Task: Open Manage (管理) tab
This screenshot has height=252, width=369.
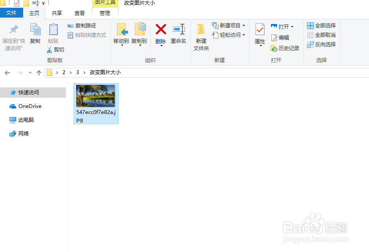Action: [105, 13]
